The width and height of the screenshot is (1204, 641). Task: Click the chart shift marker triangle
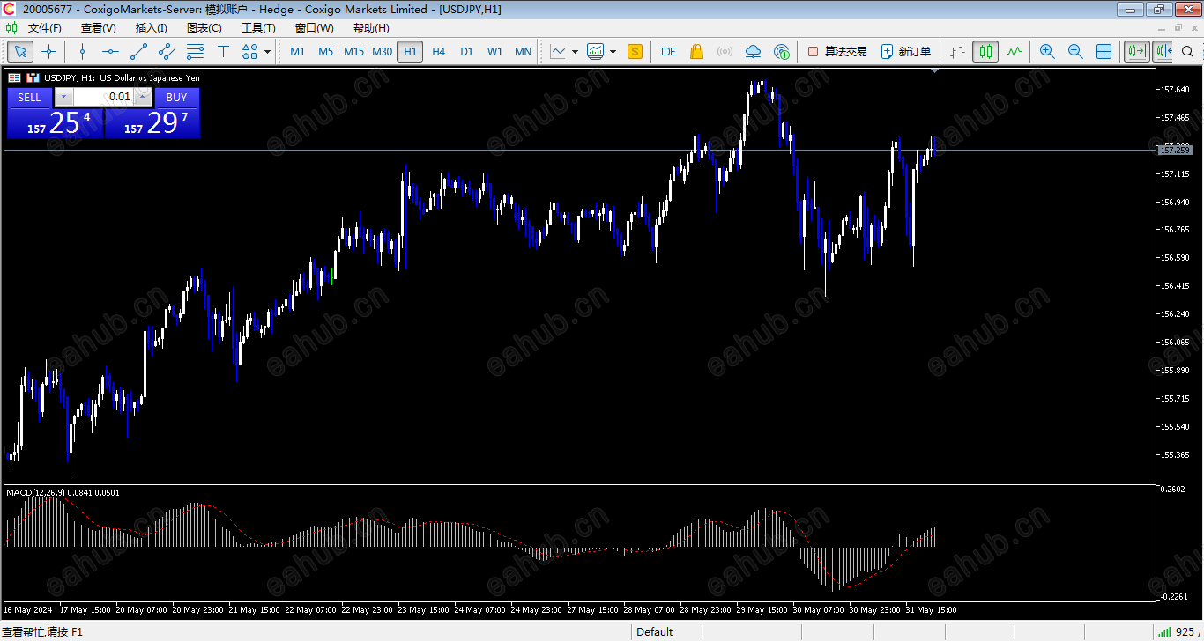click(x=934, y=70)
